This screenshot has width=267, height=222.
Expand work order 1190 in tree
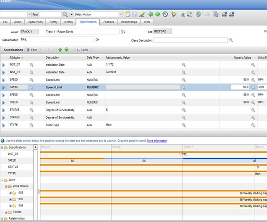[10, 199]
